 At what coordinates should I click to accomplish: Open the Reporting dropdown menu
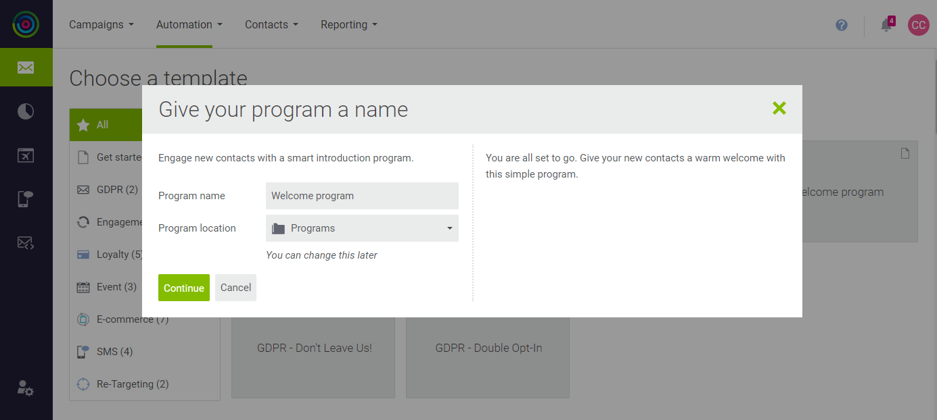tap(349, 24)
